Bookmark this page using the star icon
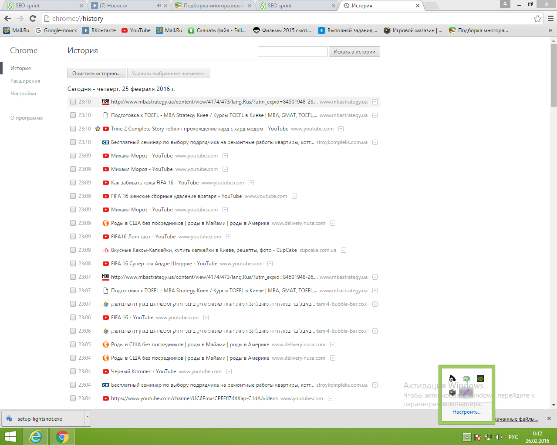 pos(538,18)
